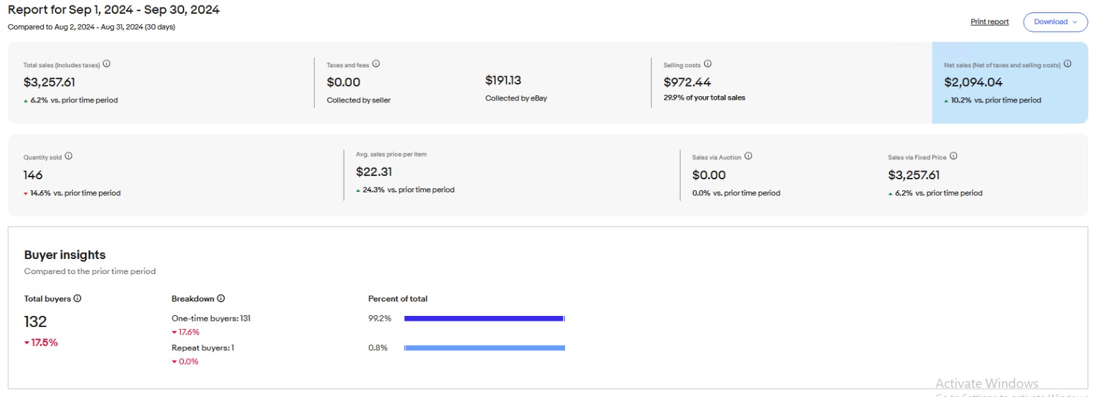This screenshot has height=397, width=1100.
Task: Open the Download dropdown button
Action: point(1055,22)
